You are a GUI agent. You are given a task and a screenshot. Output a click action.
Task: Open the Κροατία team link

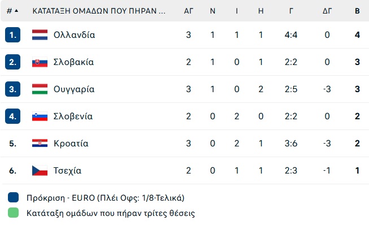point(71,144)
